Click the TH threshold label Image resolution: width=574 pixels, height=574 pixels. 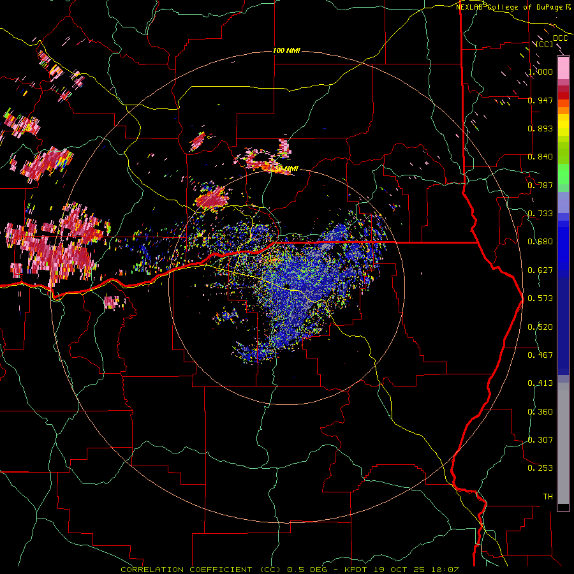coord(548,497)
